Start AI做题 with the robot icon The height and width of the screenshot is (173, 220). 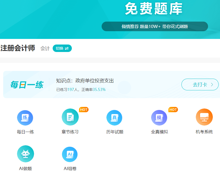click(x=25, y=154)
